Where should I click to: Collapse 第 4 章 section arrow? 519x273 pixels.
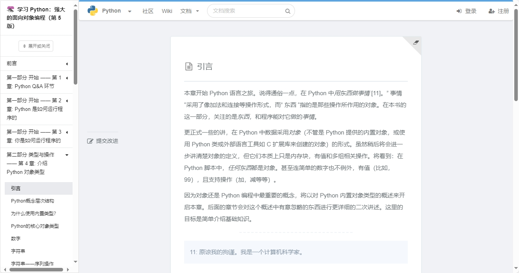click(x=67, y=155)
